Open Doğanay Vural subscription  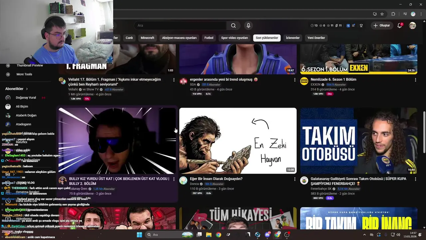pyautogui.click(x=25, y=98)
